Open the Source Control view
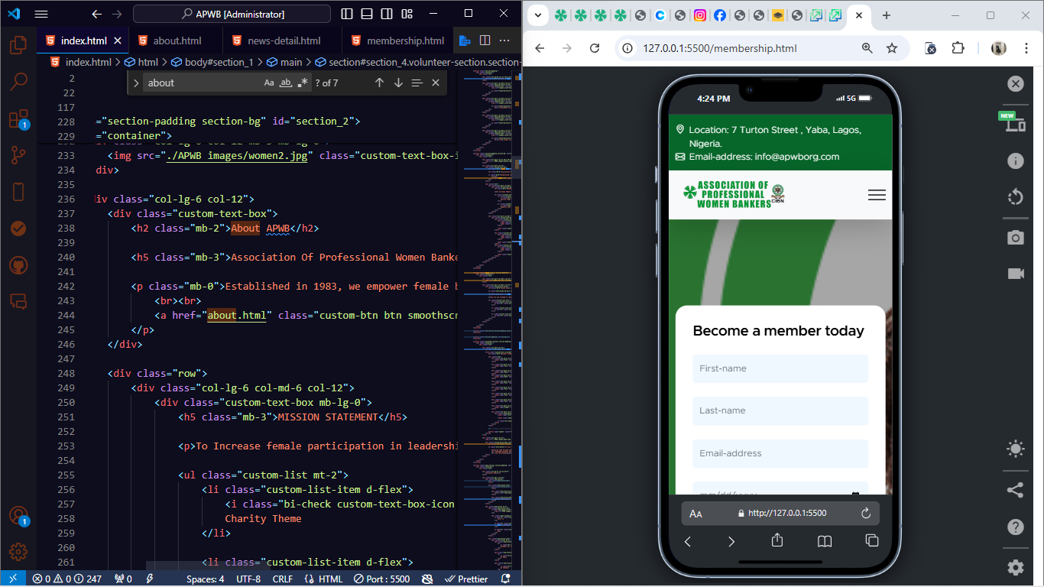1044x587 pixels. click(18, 156)
